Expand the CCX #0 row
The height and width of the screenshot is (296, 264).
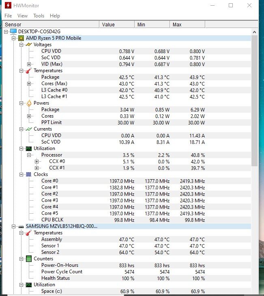(x=36, y=162)
